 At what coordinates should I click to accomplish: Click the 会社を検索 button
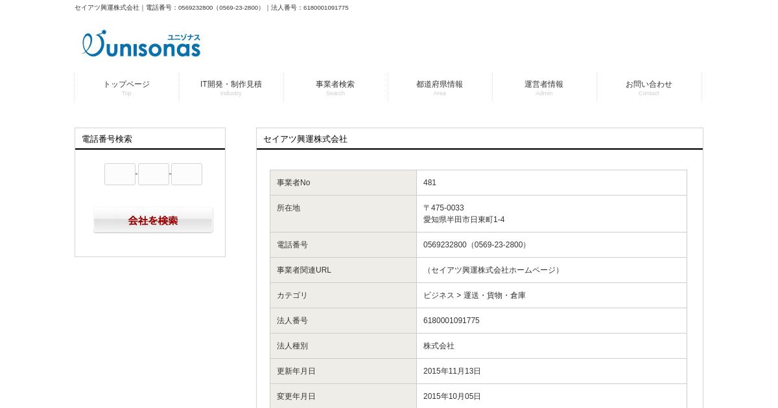click(x=153, y=220)
